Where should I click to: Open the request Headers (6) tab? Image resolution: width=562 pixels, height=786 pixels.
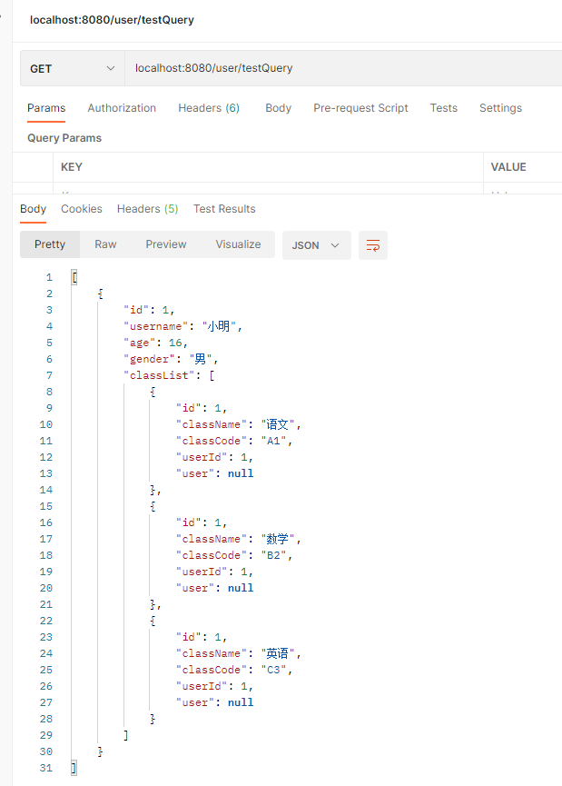[209, 108]
